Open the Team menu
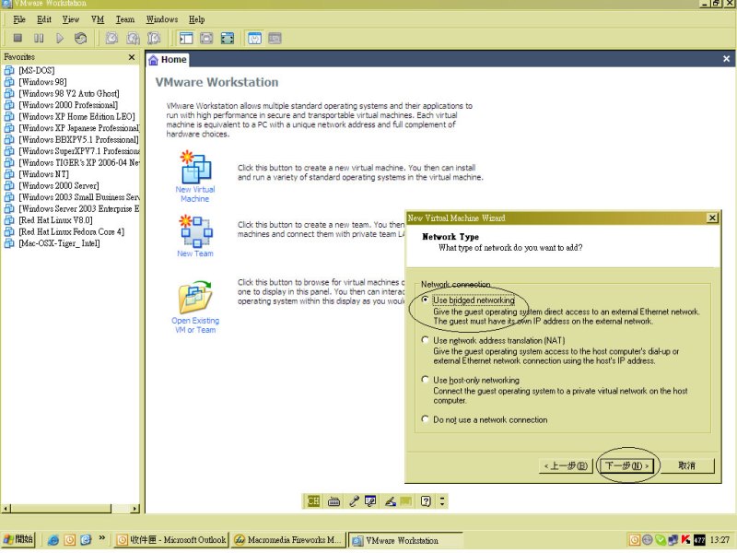Image resolution: width=737 pixels, height=553 pixels. click(125, 19)
